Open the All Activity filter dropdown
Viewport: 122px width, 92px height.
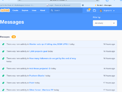(105, 23)
